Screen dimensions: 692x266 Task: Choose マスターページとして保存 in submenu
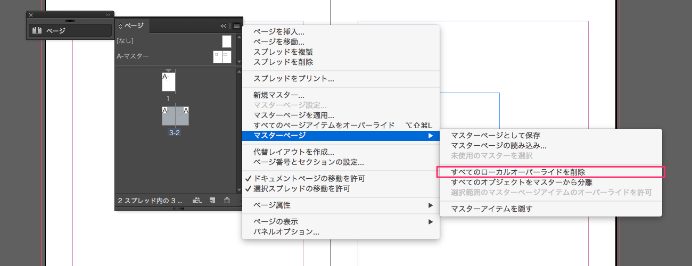[x=550, y=136]
